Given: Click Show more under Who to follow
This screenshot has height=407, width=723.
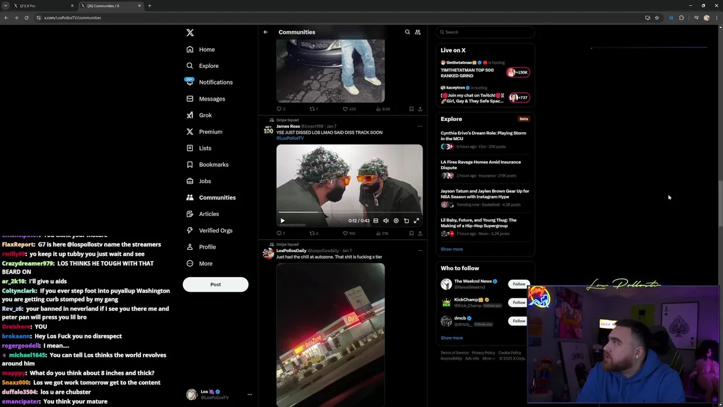Looking at the screenshot, I should coord(451,338).
